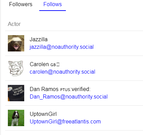This screenshot has height=135, width=143.
Task: Open Jazzilla's honey badger avatar
Action: 16,43
